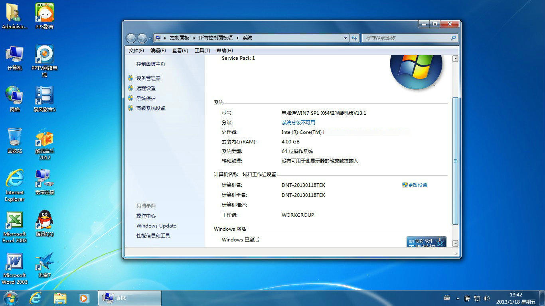Click 控制面板 in the breadcrumb

coord(180,38)
